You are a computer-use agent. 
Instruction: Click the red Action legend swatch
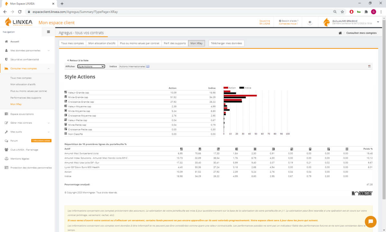pyautogui.click(x=226, y=88)
